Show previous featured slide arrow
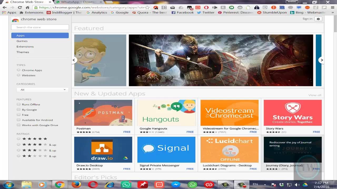This screenshot has height=189, width=337. tap(74, 60)
